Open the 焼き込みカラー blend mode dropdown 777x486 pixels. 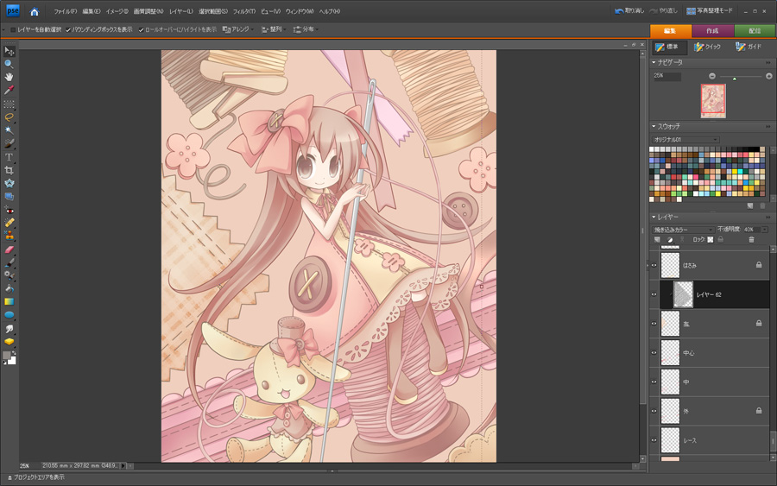click(683, 230)
